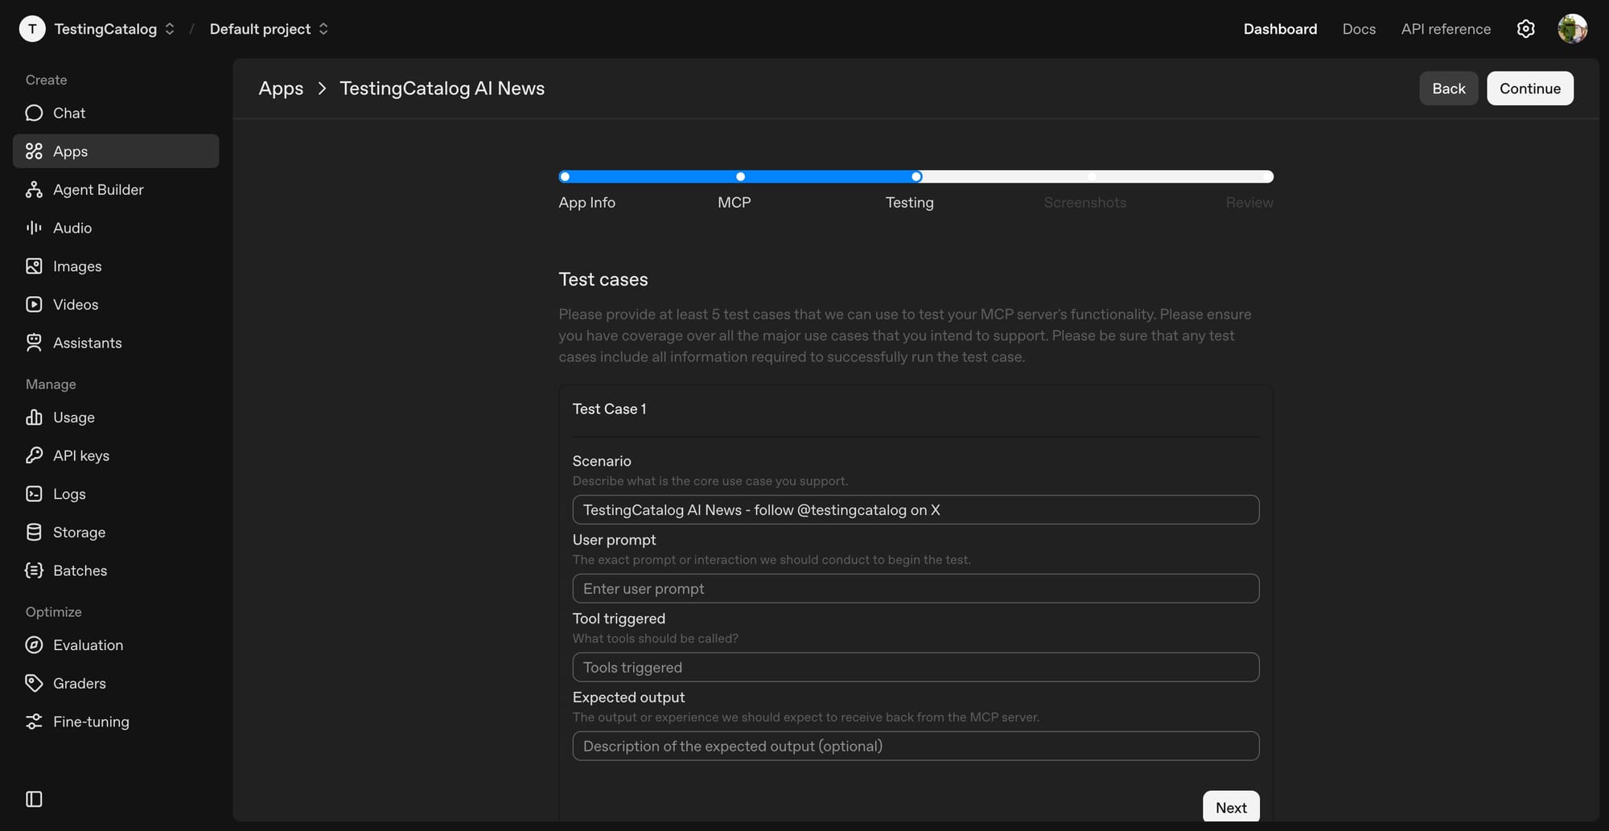
Task: Click the Enter user prompt field
Action: pyautogui.click(x=915, y=588)
